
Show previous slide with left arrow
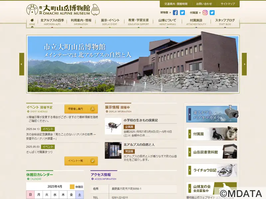pyautogui.click(x=22, y=64)
